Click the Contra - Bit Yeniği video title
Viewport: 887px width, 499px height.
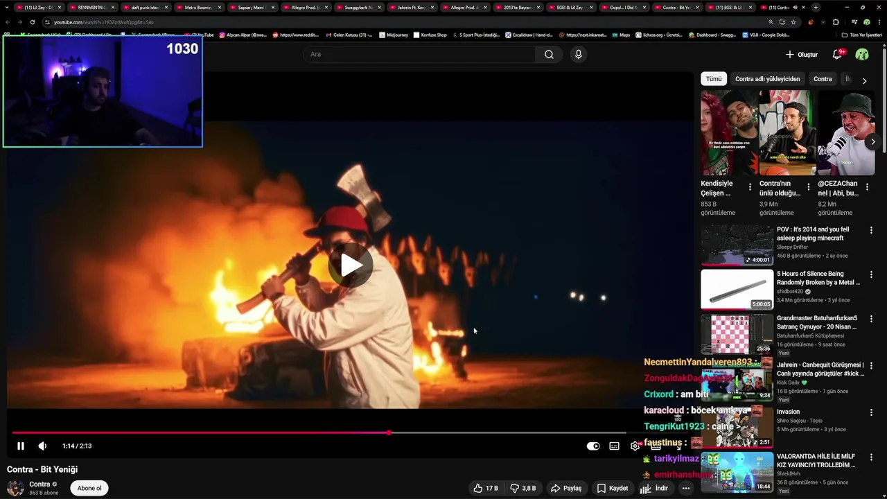[42, 469]
